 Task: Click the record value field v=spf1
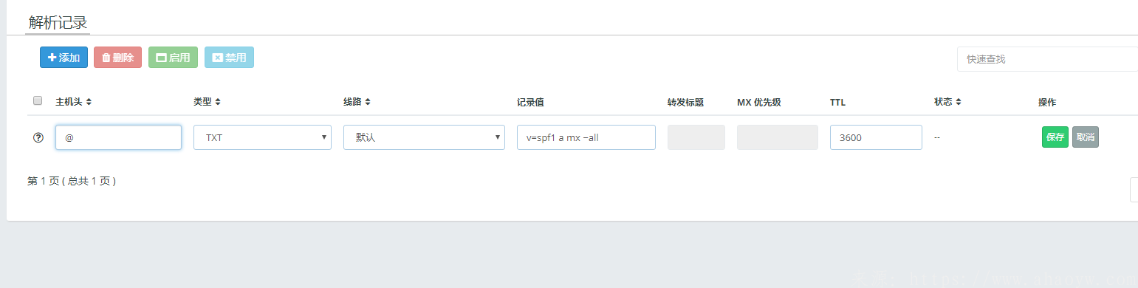pyautogui.click(x=586, y=137)
